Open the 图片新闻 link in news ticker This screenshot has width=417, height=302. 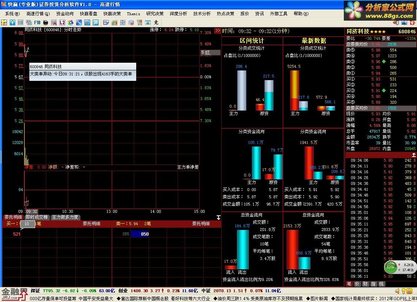317,298
